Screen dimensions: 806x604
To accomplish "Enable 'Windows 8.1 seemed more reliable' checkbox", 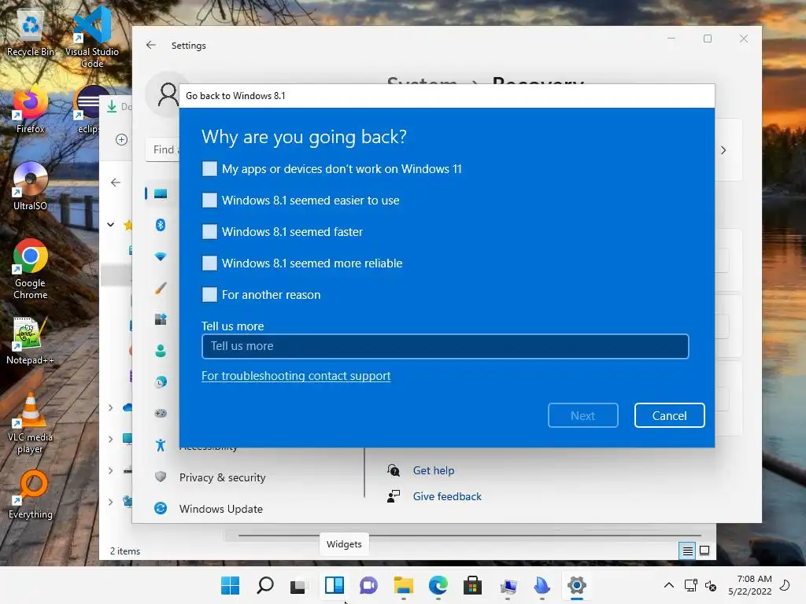I will (209, 263).
